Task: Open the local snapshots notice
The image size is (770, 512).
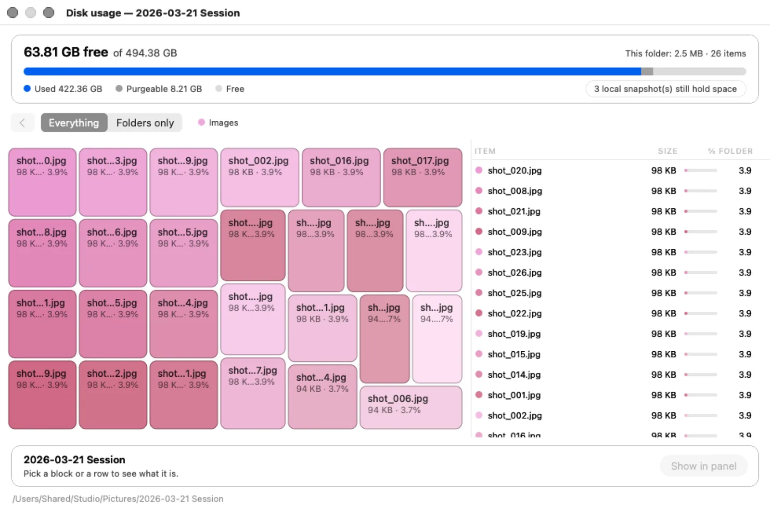Action: 666,89
